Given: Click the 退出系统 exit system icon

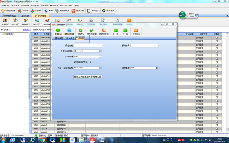Looking at the screenshot, I should point(73,11).
